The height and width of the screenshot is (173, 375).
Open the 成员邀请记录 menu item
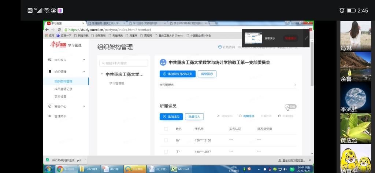(x=63, y=89)
